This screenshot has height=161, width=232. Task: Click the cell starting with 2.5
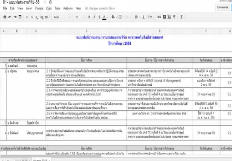86,115
